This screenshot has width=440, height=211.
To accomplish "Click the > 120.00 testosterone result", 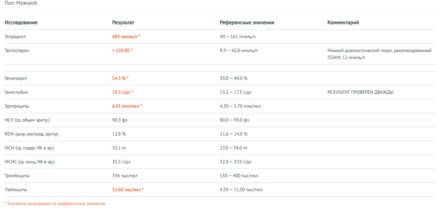I will [122, 51].
